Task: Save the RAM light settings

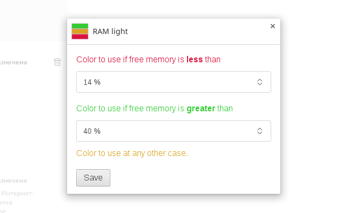Action: [x=93, y=178]
